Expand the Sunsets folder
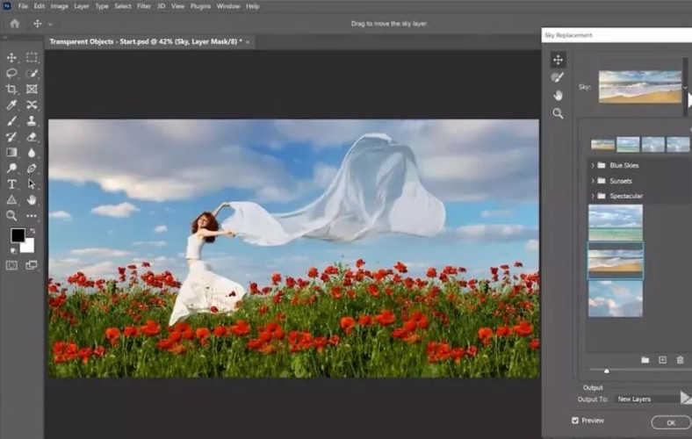Image resolution: width=692 pixels, height=439 pixels. click(593, 181)
